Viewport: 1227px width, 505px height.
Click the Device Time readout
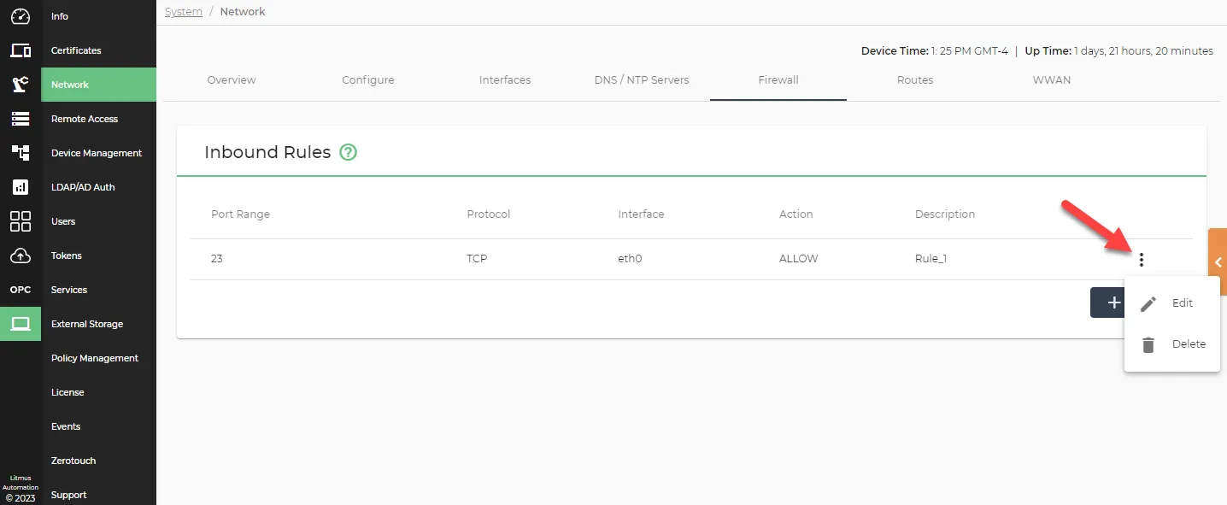pyautogui.click(x=935, y=51)
